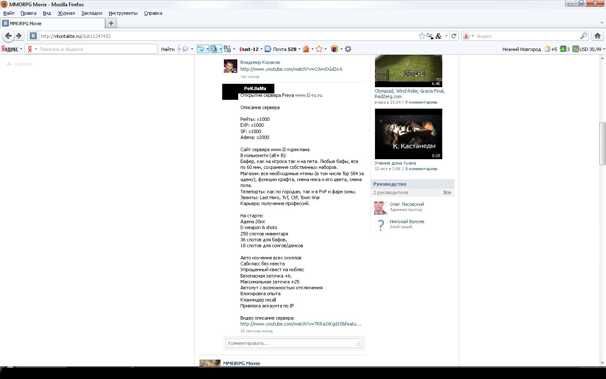606x379 pixels.
Task: Click the weather icon showing +5
Action: pyautogui.click(x=547, y=49)
